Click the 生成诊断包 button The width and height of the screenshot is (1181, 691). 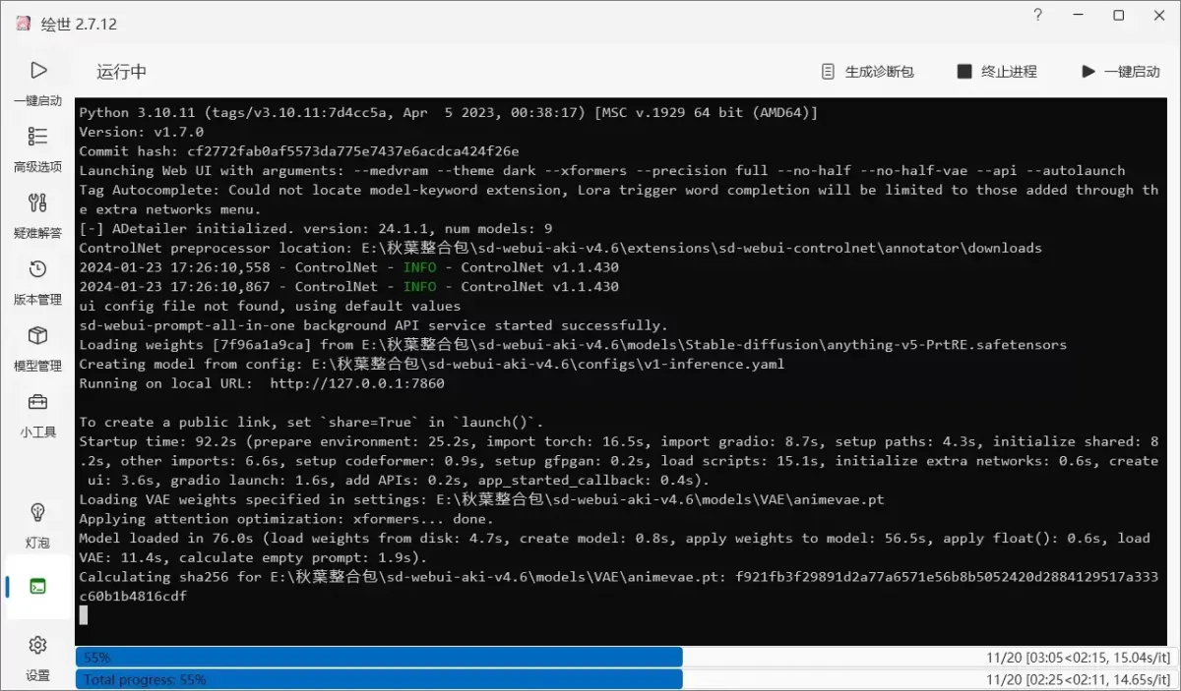tap(867, 72)
